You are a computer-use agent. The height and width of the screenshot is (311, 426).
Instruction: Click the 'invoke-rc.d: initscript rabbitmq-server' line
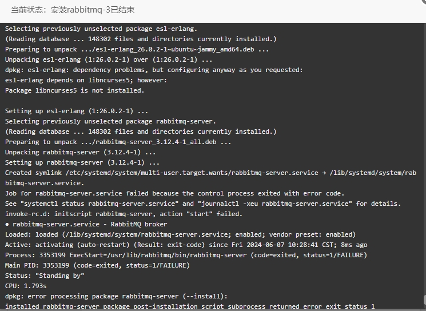124,214
